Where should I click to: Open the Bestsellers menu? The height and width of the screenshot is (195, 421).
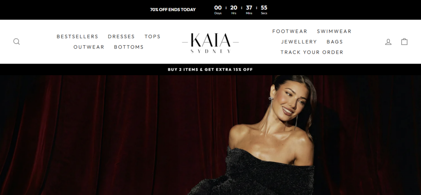point(77,37)
